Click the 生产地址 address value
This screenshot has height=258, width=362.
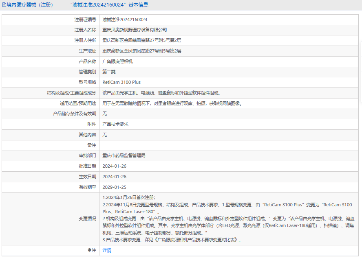pos(142,51)
